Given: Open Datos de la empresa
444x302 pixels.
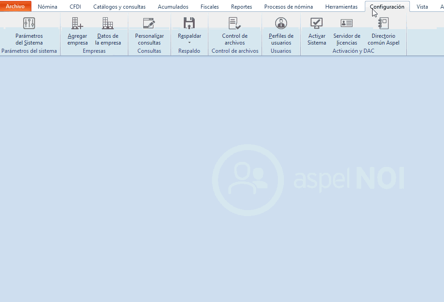Looking at the screenshot, I should click(108, 31).
